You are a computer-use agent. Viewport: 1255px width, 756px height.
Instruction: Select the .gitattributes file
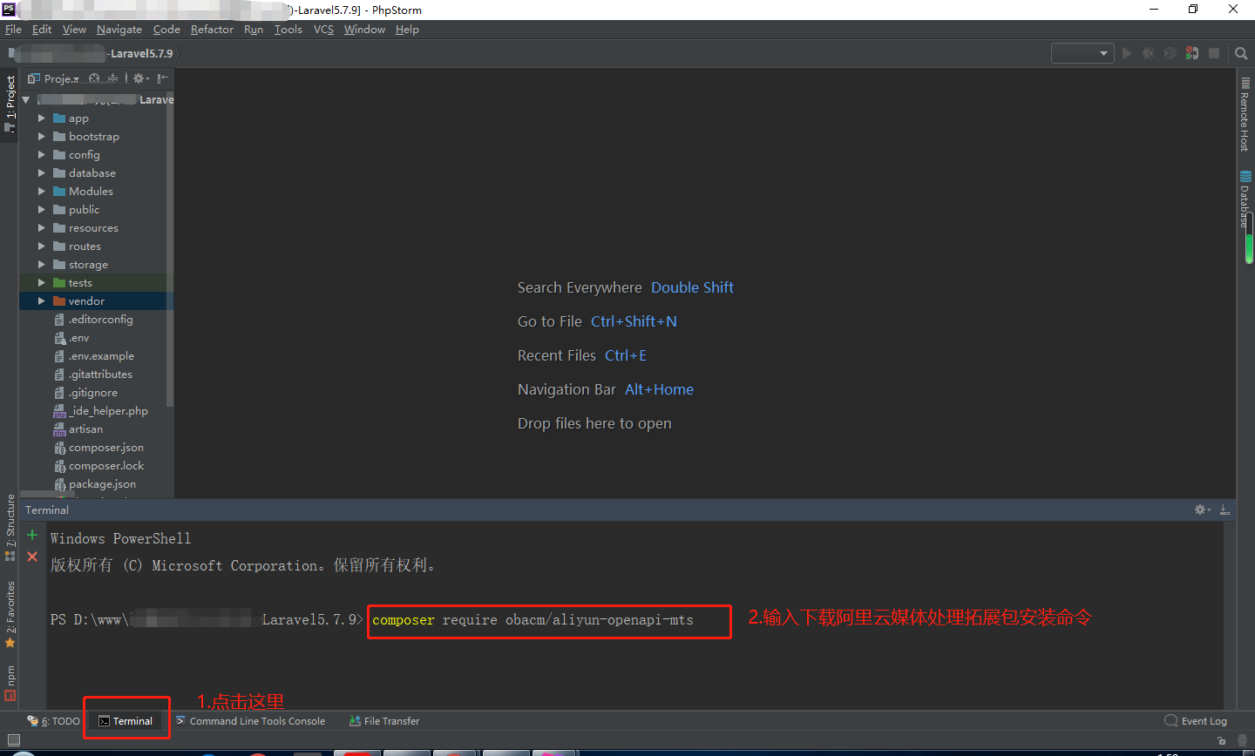tap(100, 375)
